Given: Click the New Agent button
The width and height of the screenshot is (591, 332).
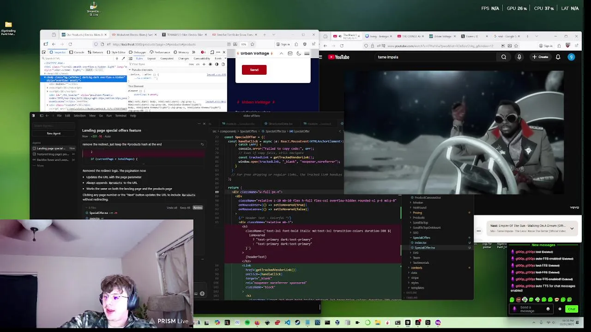Looking at the screenshot, I should pyautogui.click(x=54, y=134).
